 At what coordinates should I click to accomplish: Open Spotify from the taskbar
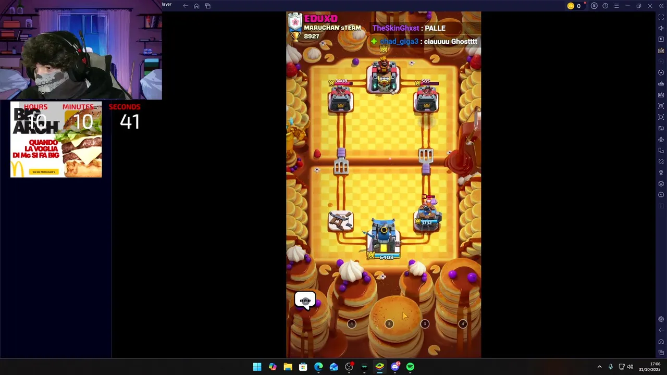coord(410,367)
